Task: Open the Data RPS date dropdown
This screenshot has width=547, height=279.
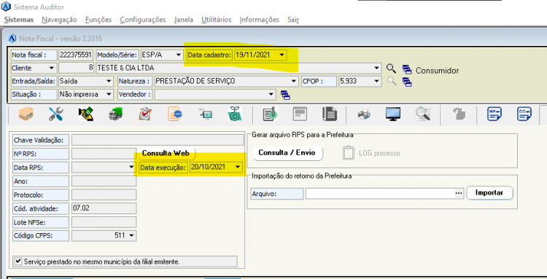Action: [x=131, y=168]
